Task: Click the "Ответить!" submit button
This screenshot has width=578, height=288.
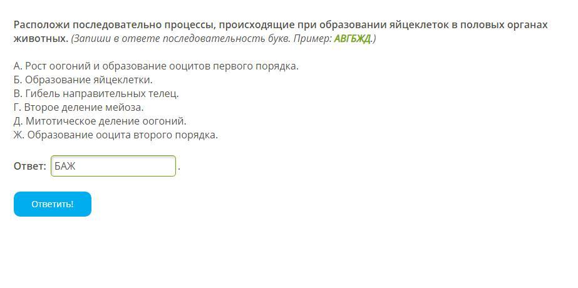Action: tap(53, 204)
